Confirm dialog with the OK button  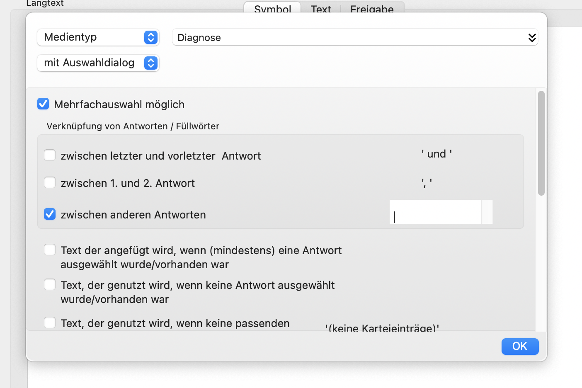coord(520,347)
